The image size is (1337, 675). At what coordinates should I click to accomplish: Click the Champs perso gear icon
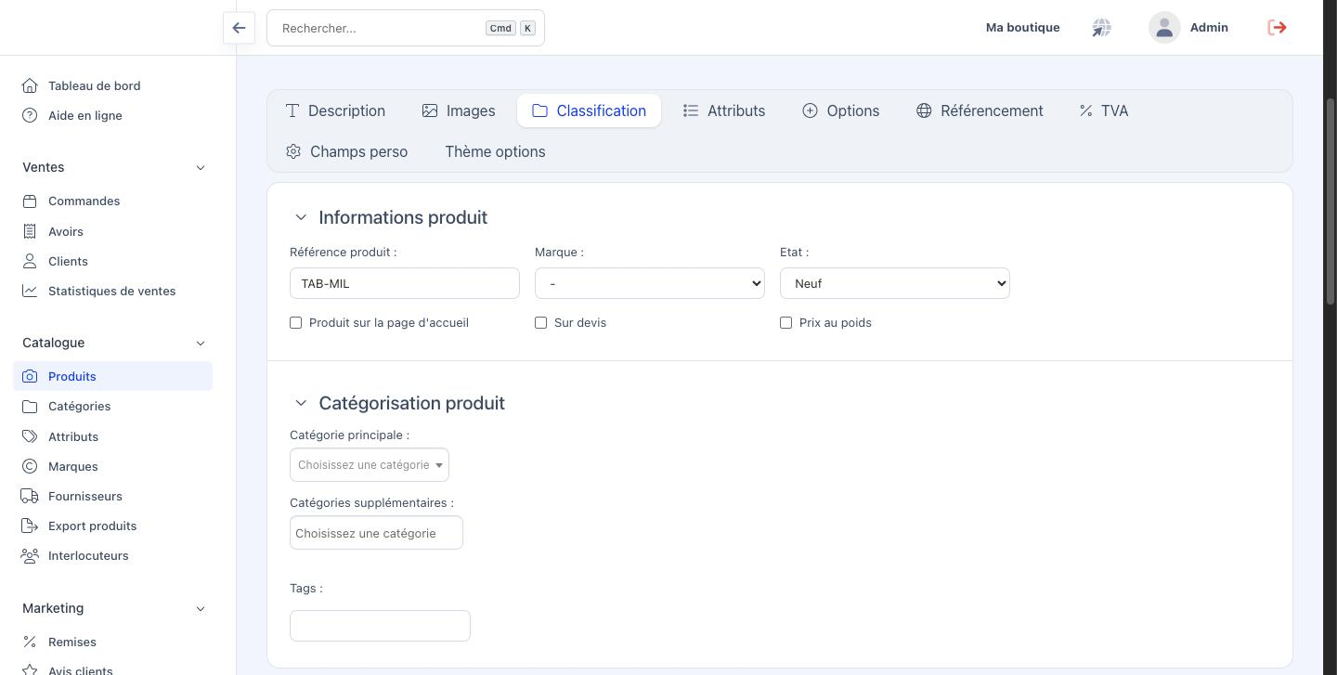coord(293,151)
